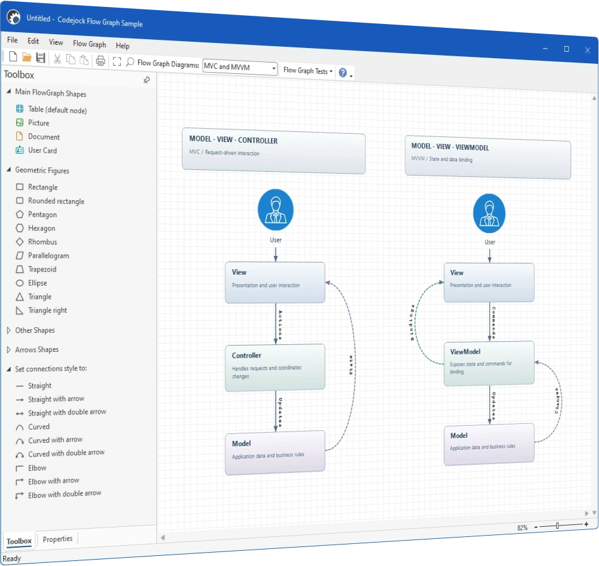This screenshot has height=566, width=599.
Task: Pick the Rounded rectangle figure
Action: [x=50, y=201]
